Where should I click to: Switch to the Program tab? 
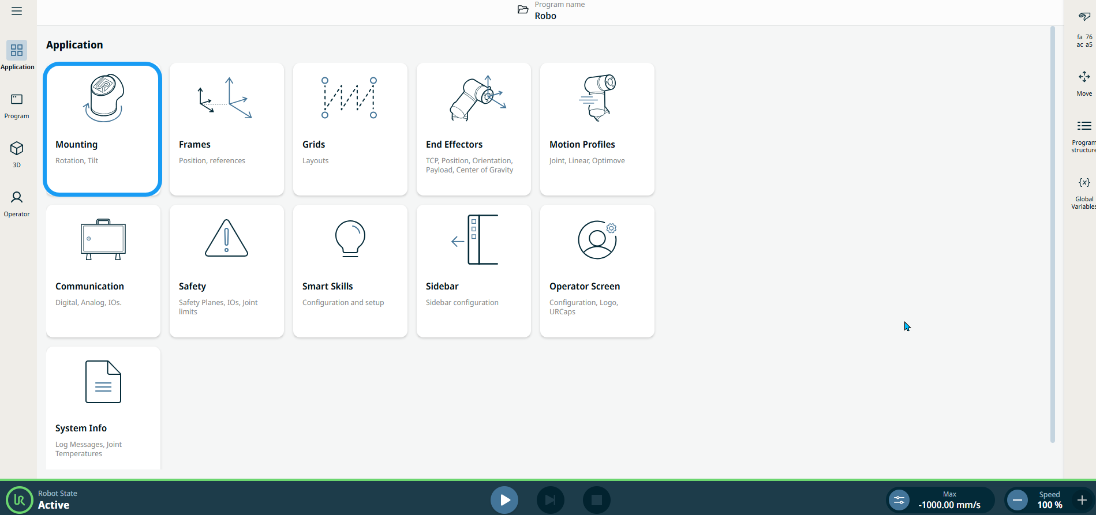[17, 106]
